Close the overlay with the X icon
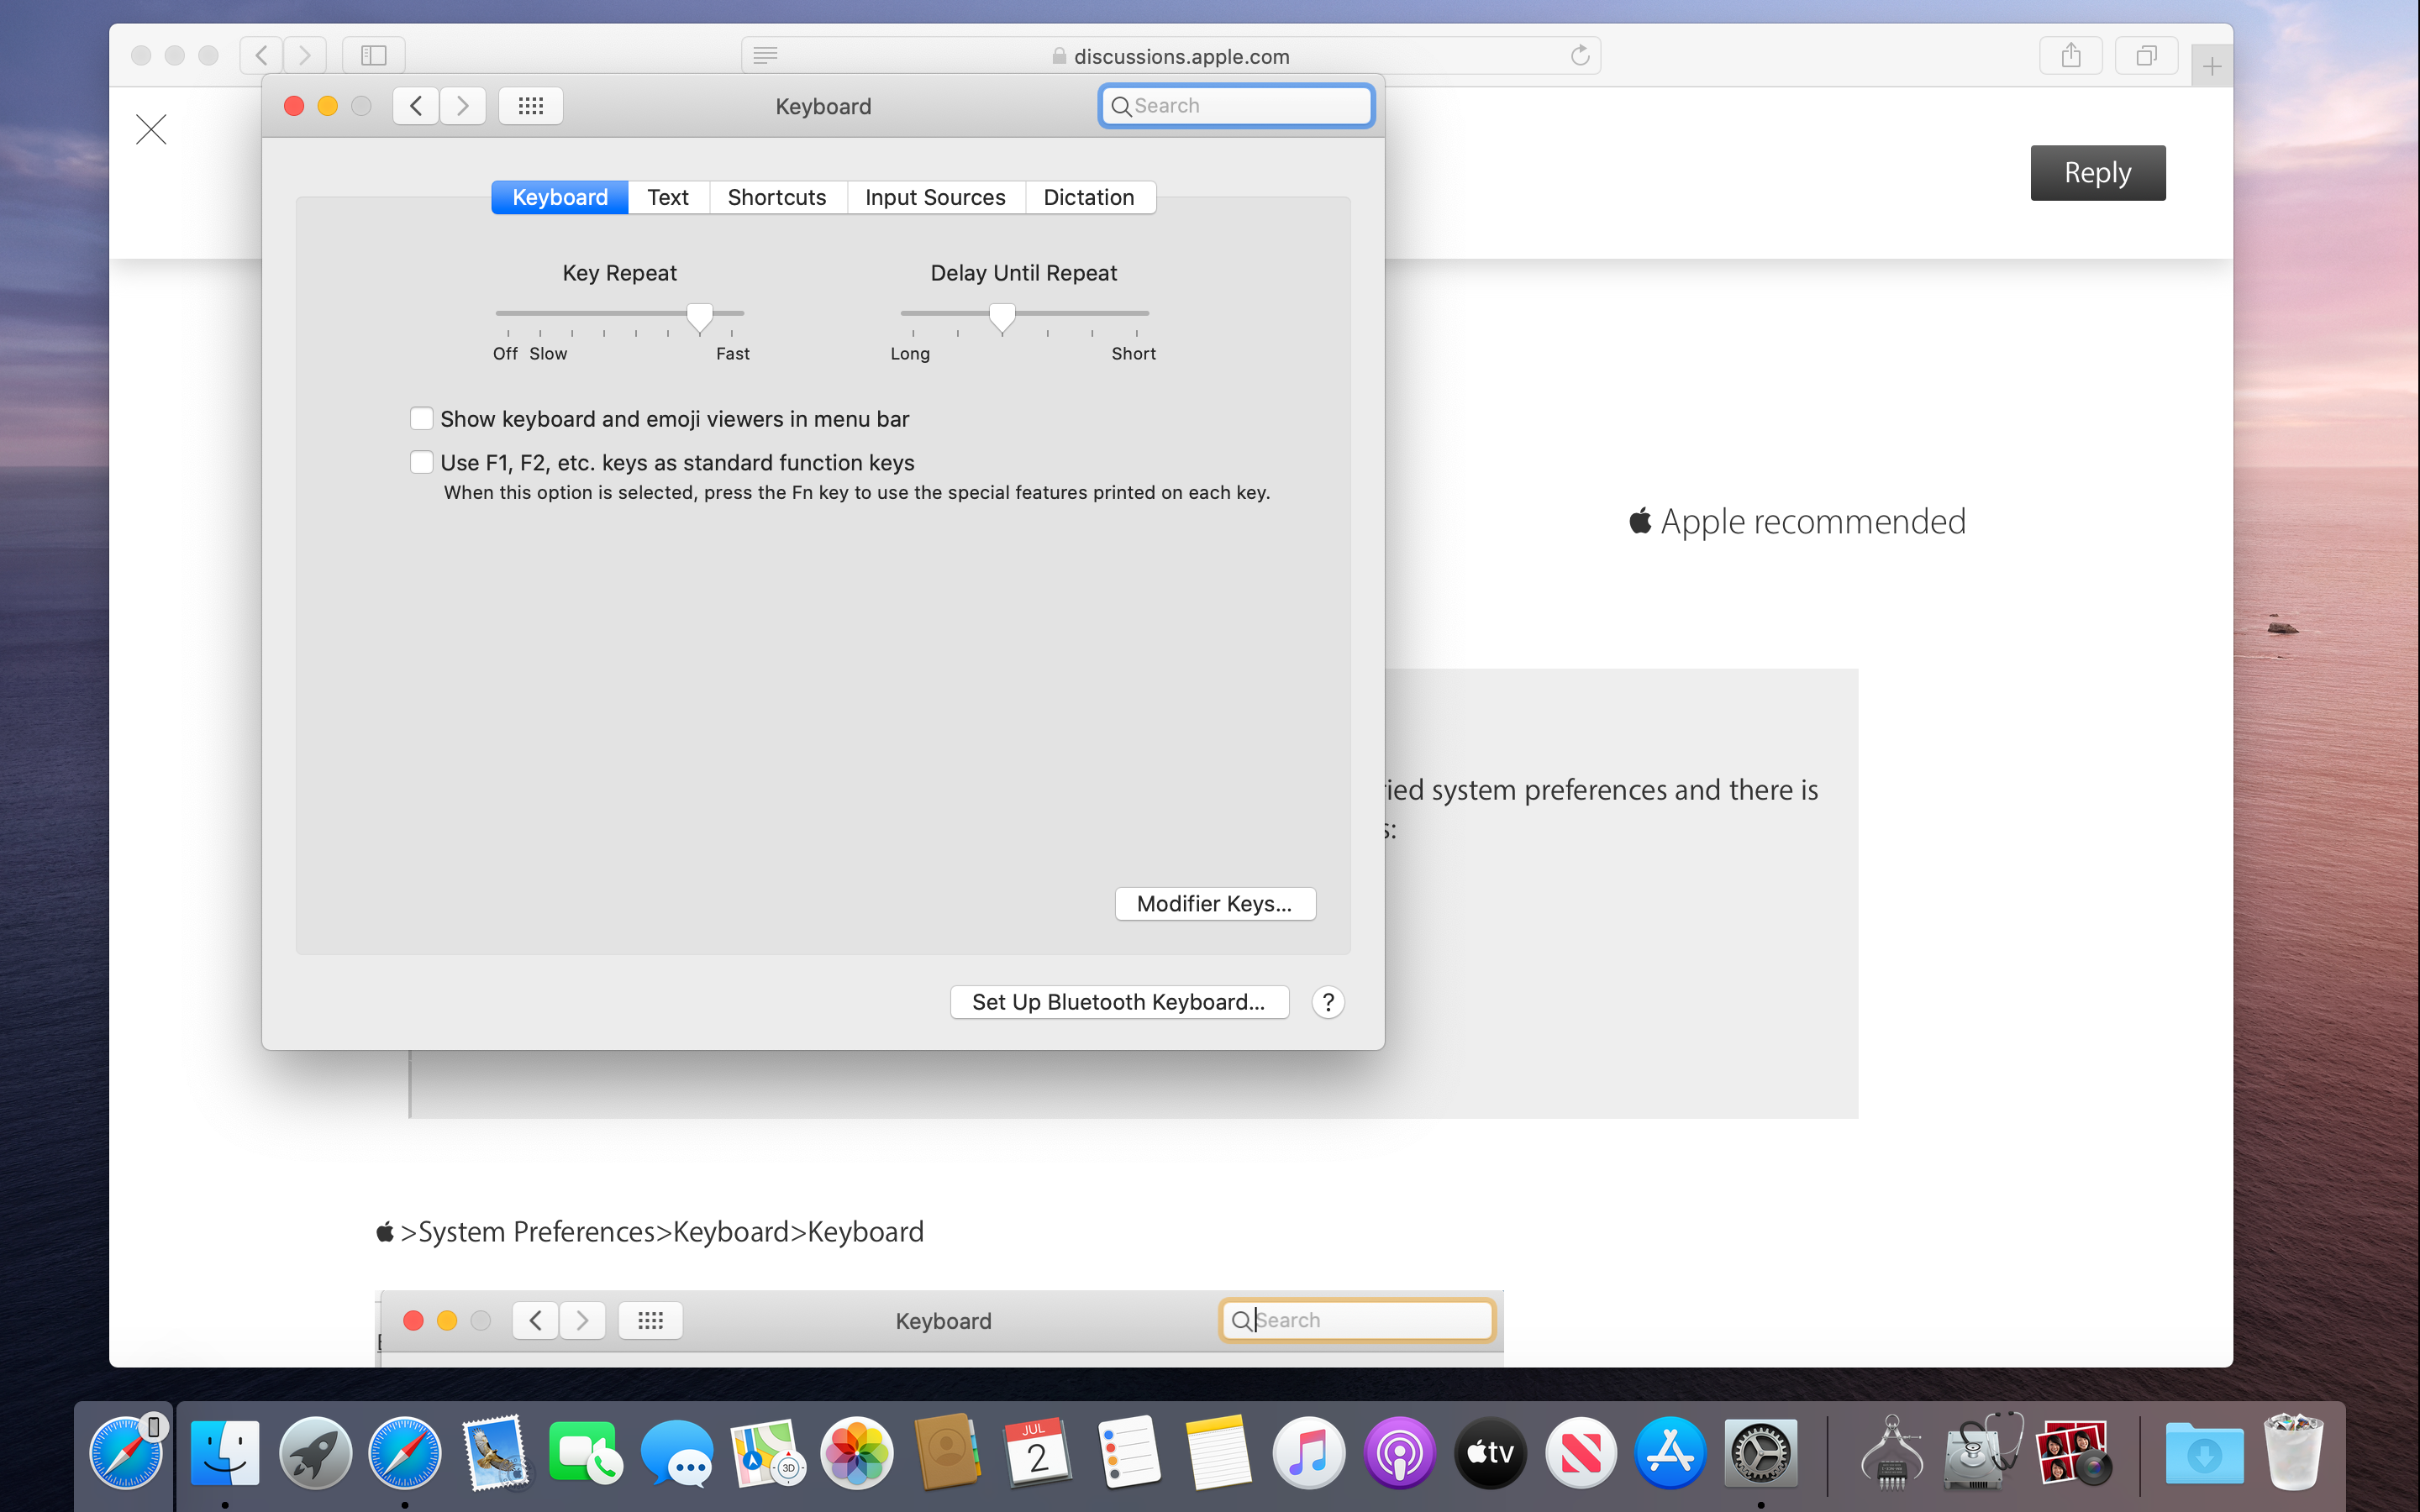 151,129
